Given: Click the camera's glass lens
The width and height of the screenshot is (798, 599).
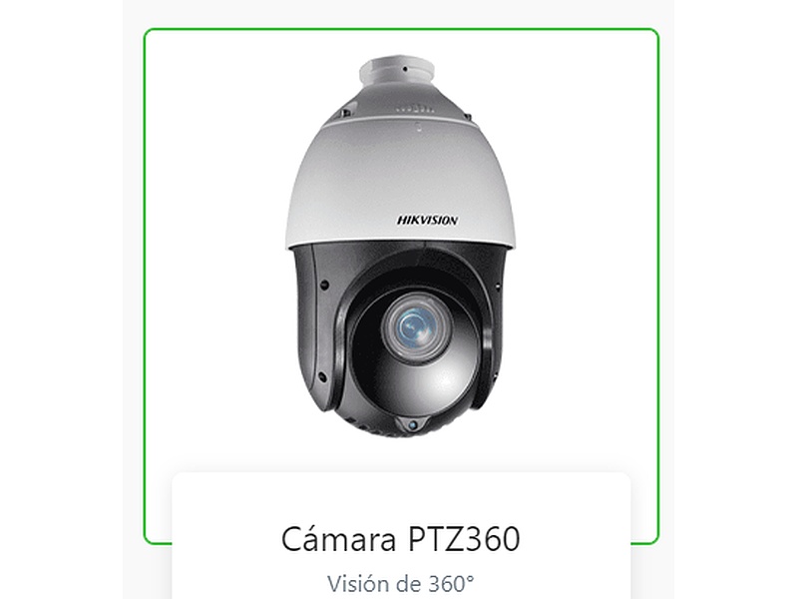Looking at the screenshot, I should [417, 326].
